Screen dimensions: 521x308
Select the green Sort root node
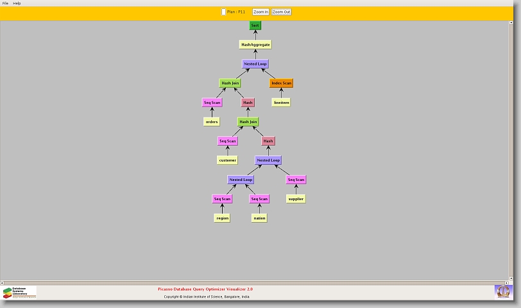(255, 26)
